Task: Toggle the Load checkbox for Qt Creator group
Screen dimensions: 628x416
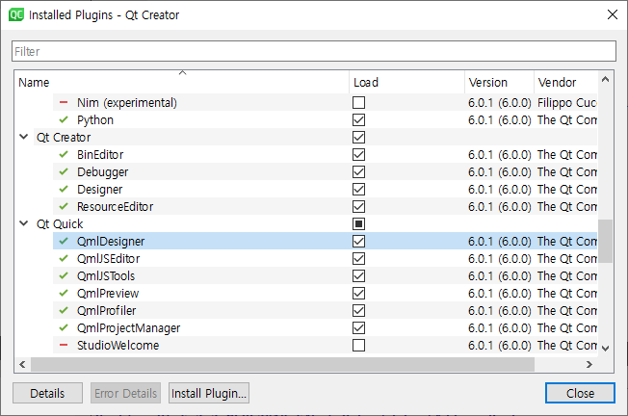Action: [x=359, y=138]
